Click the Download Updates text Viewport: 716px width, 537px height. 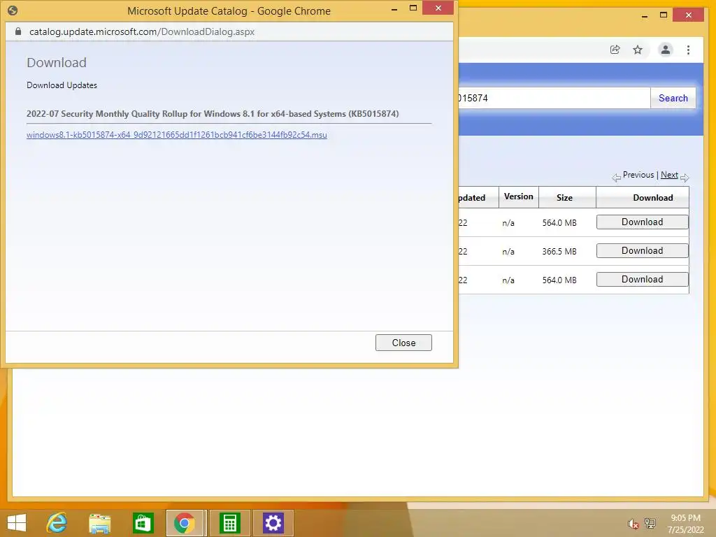coord(62,85)
